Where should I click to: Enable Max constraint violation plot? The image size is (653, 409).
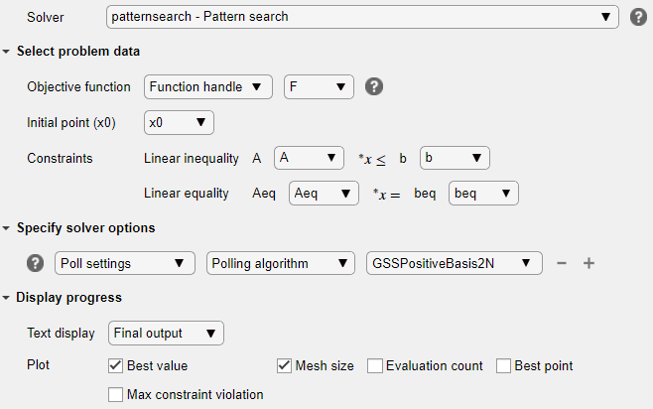[115, 394]
